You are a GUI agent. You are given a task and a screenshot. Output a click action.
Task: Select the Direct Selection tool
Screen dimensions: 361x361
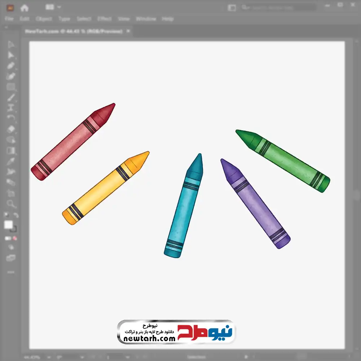11,55
